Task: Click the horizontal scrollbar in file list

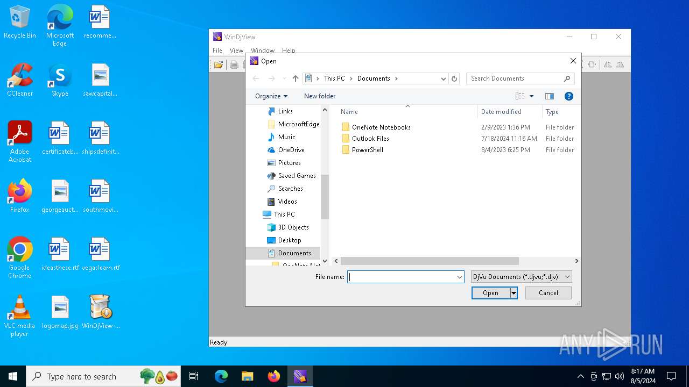Action: click(430, 261)
